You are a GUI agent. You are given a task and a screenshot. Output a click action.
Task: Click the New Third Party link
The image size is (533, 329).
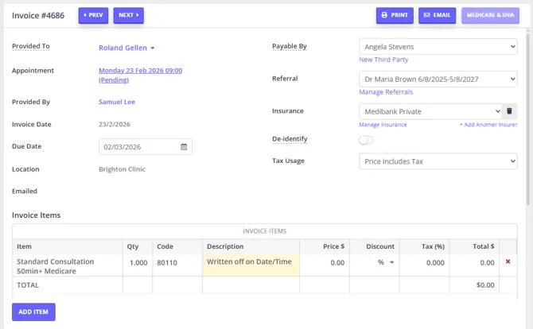coord(383,60)
